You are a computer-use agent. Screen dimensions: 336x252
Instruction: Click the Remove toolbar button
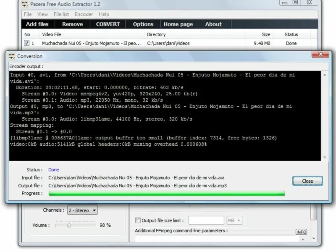(72, 24)
